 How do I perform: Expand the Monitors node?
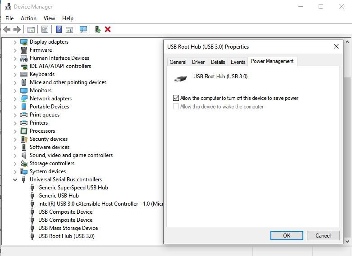pos(15,91)
